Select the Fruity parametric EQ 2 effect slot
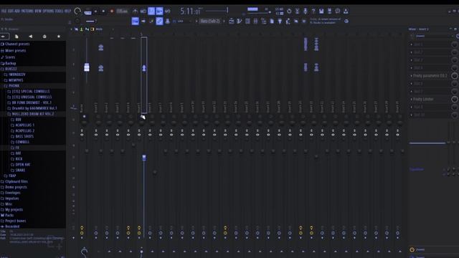The image size is (459, 258). coord(430,76)
